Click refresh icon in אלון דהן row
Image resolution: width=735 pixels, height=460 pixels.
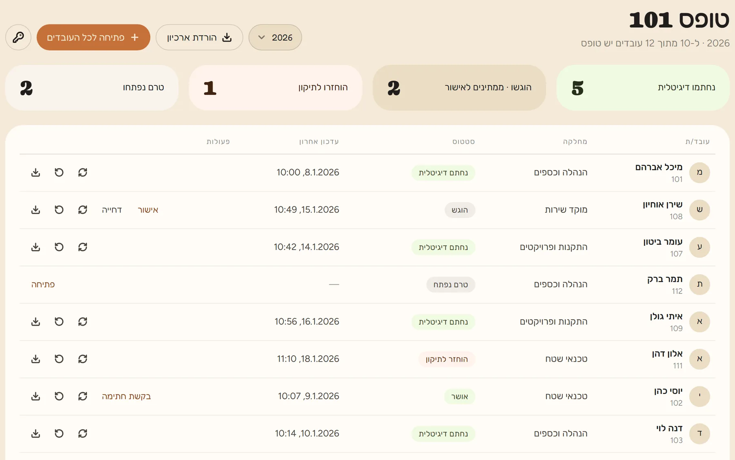(83, 359)
